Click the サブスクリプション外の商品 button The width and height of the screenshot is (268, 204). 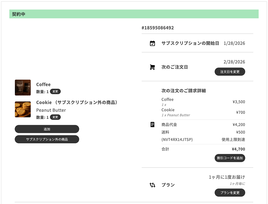(47, 139)
